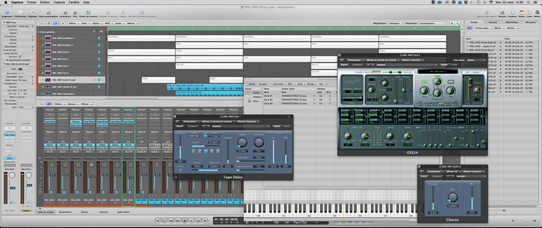Switch to the Navigateur tab

(531, 22)
